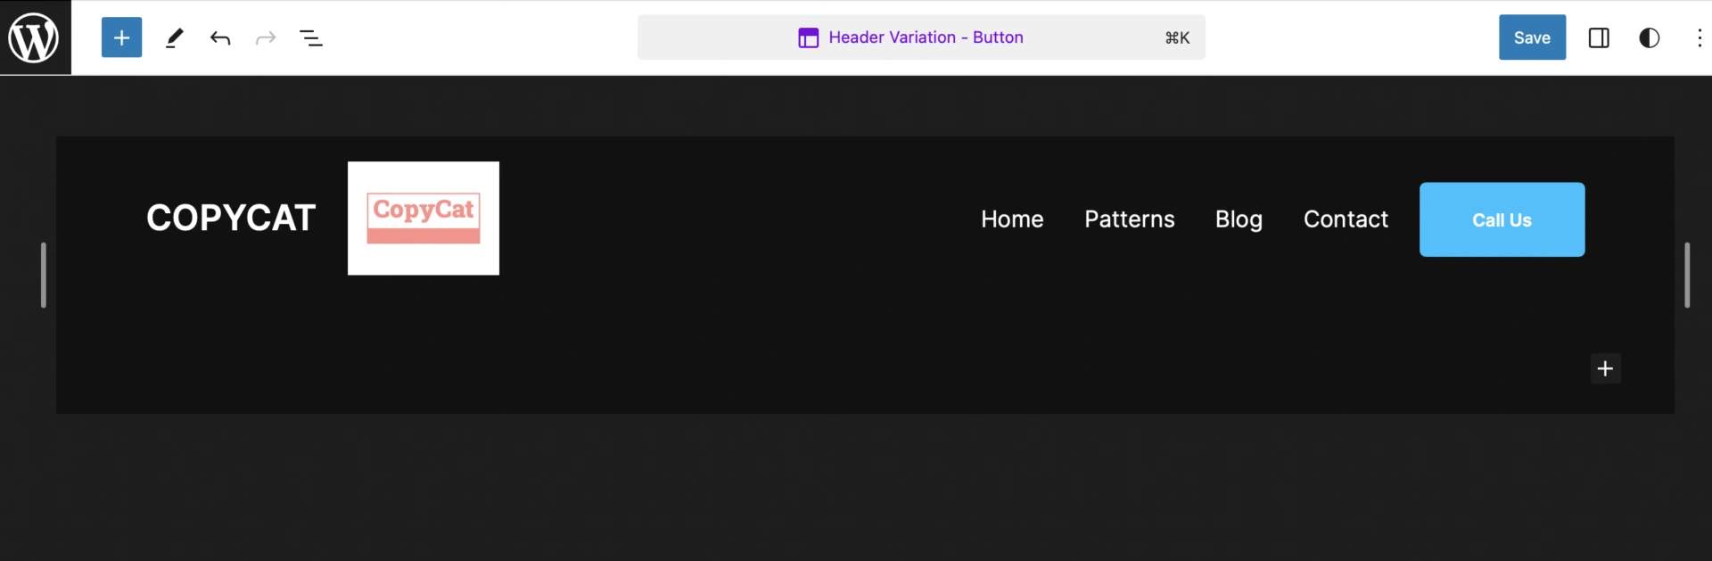Click the Patterns navigation item
This screenshot has height=561, width=1712.
[1129, 219]
